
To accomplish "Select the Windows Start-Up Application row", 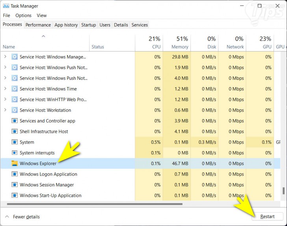I will [x=140, y=195].
